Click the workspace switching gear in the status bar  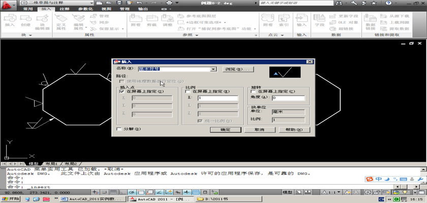pos(368,192)
